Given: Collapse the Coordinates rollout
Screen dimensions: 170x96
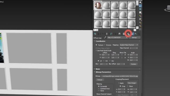Looking at the screenshot, I should pyautogui.click(x=95, y=41).
